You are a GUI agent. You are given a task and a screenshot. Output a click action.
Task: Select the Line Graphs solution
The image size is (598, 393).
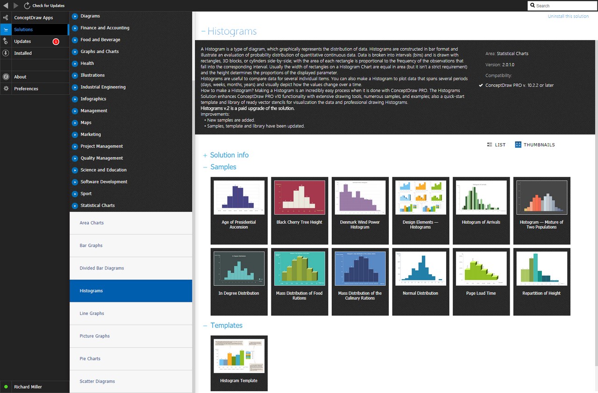point(131,313)
